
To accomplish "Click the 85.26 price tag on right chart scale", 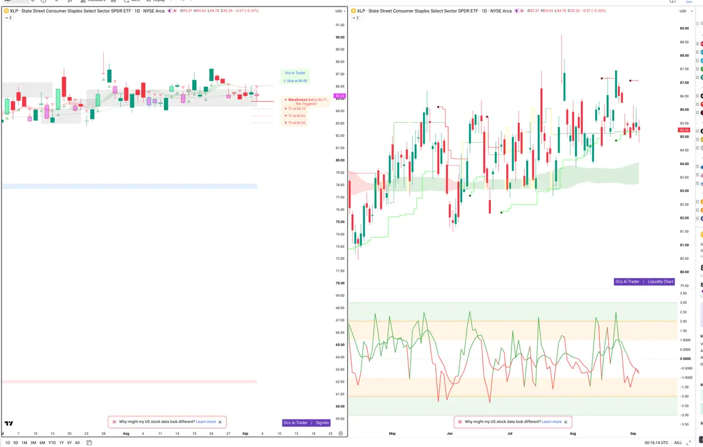I will click(685, 130).
